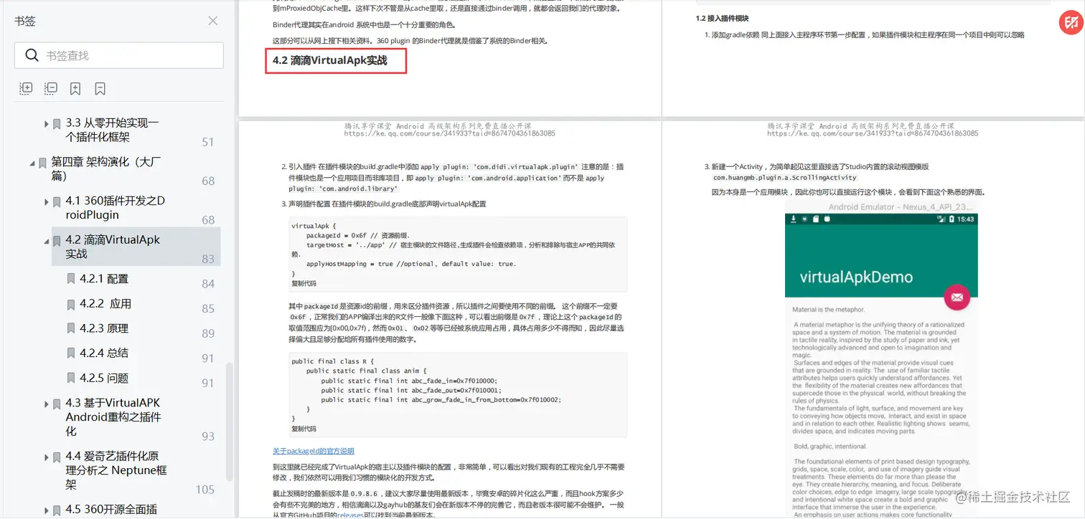This screenshot has width=1085, height=519.
Task: Open bookmark 4.5 360开源全面插
Action: tap(111, 510)
